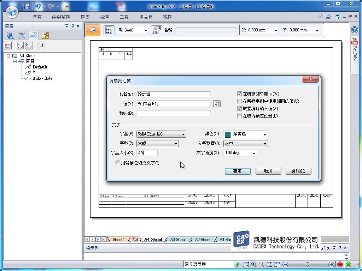Viewport: 362px width, 271px height.
Task: Open the Help question mark icon
Action: coord(354,30)
